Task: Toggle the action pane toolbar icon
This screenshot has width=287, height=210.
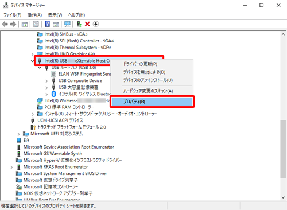Action: 56,24
